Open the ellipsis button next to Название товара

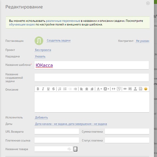75,149
